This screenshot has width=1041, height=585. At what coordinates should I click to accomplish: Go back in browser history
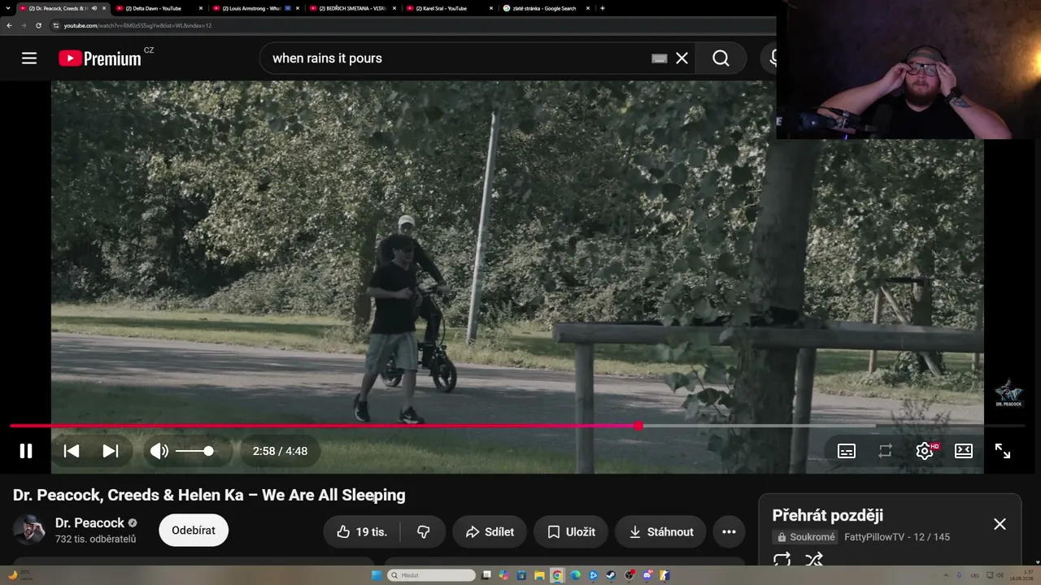[x=9, y=25]
